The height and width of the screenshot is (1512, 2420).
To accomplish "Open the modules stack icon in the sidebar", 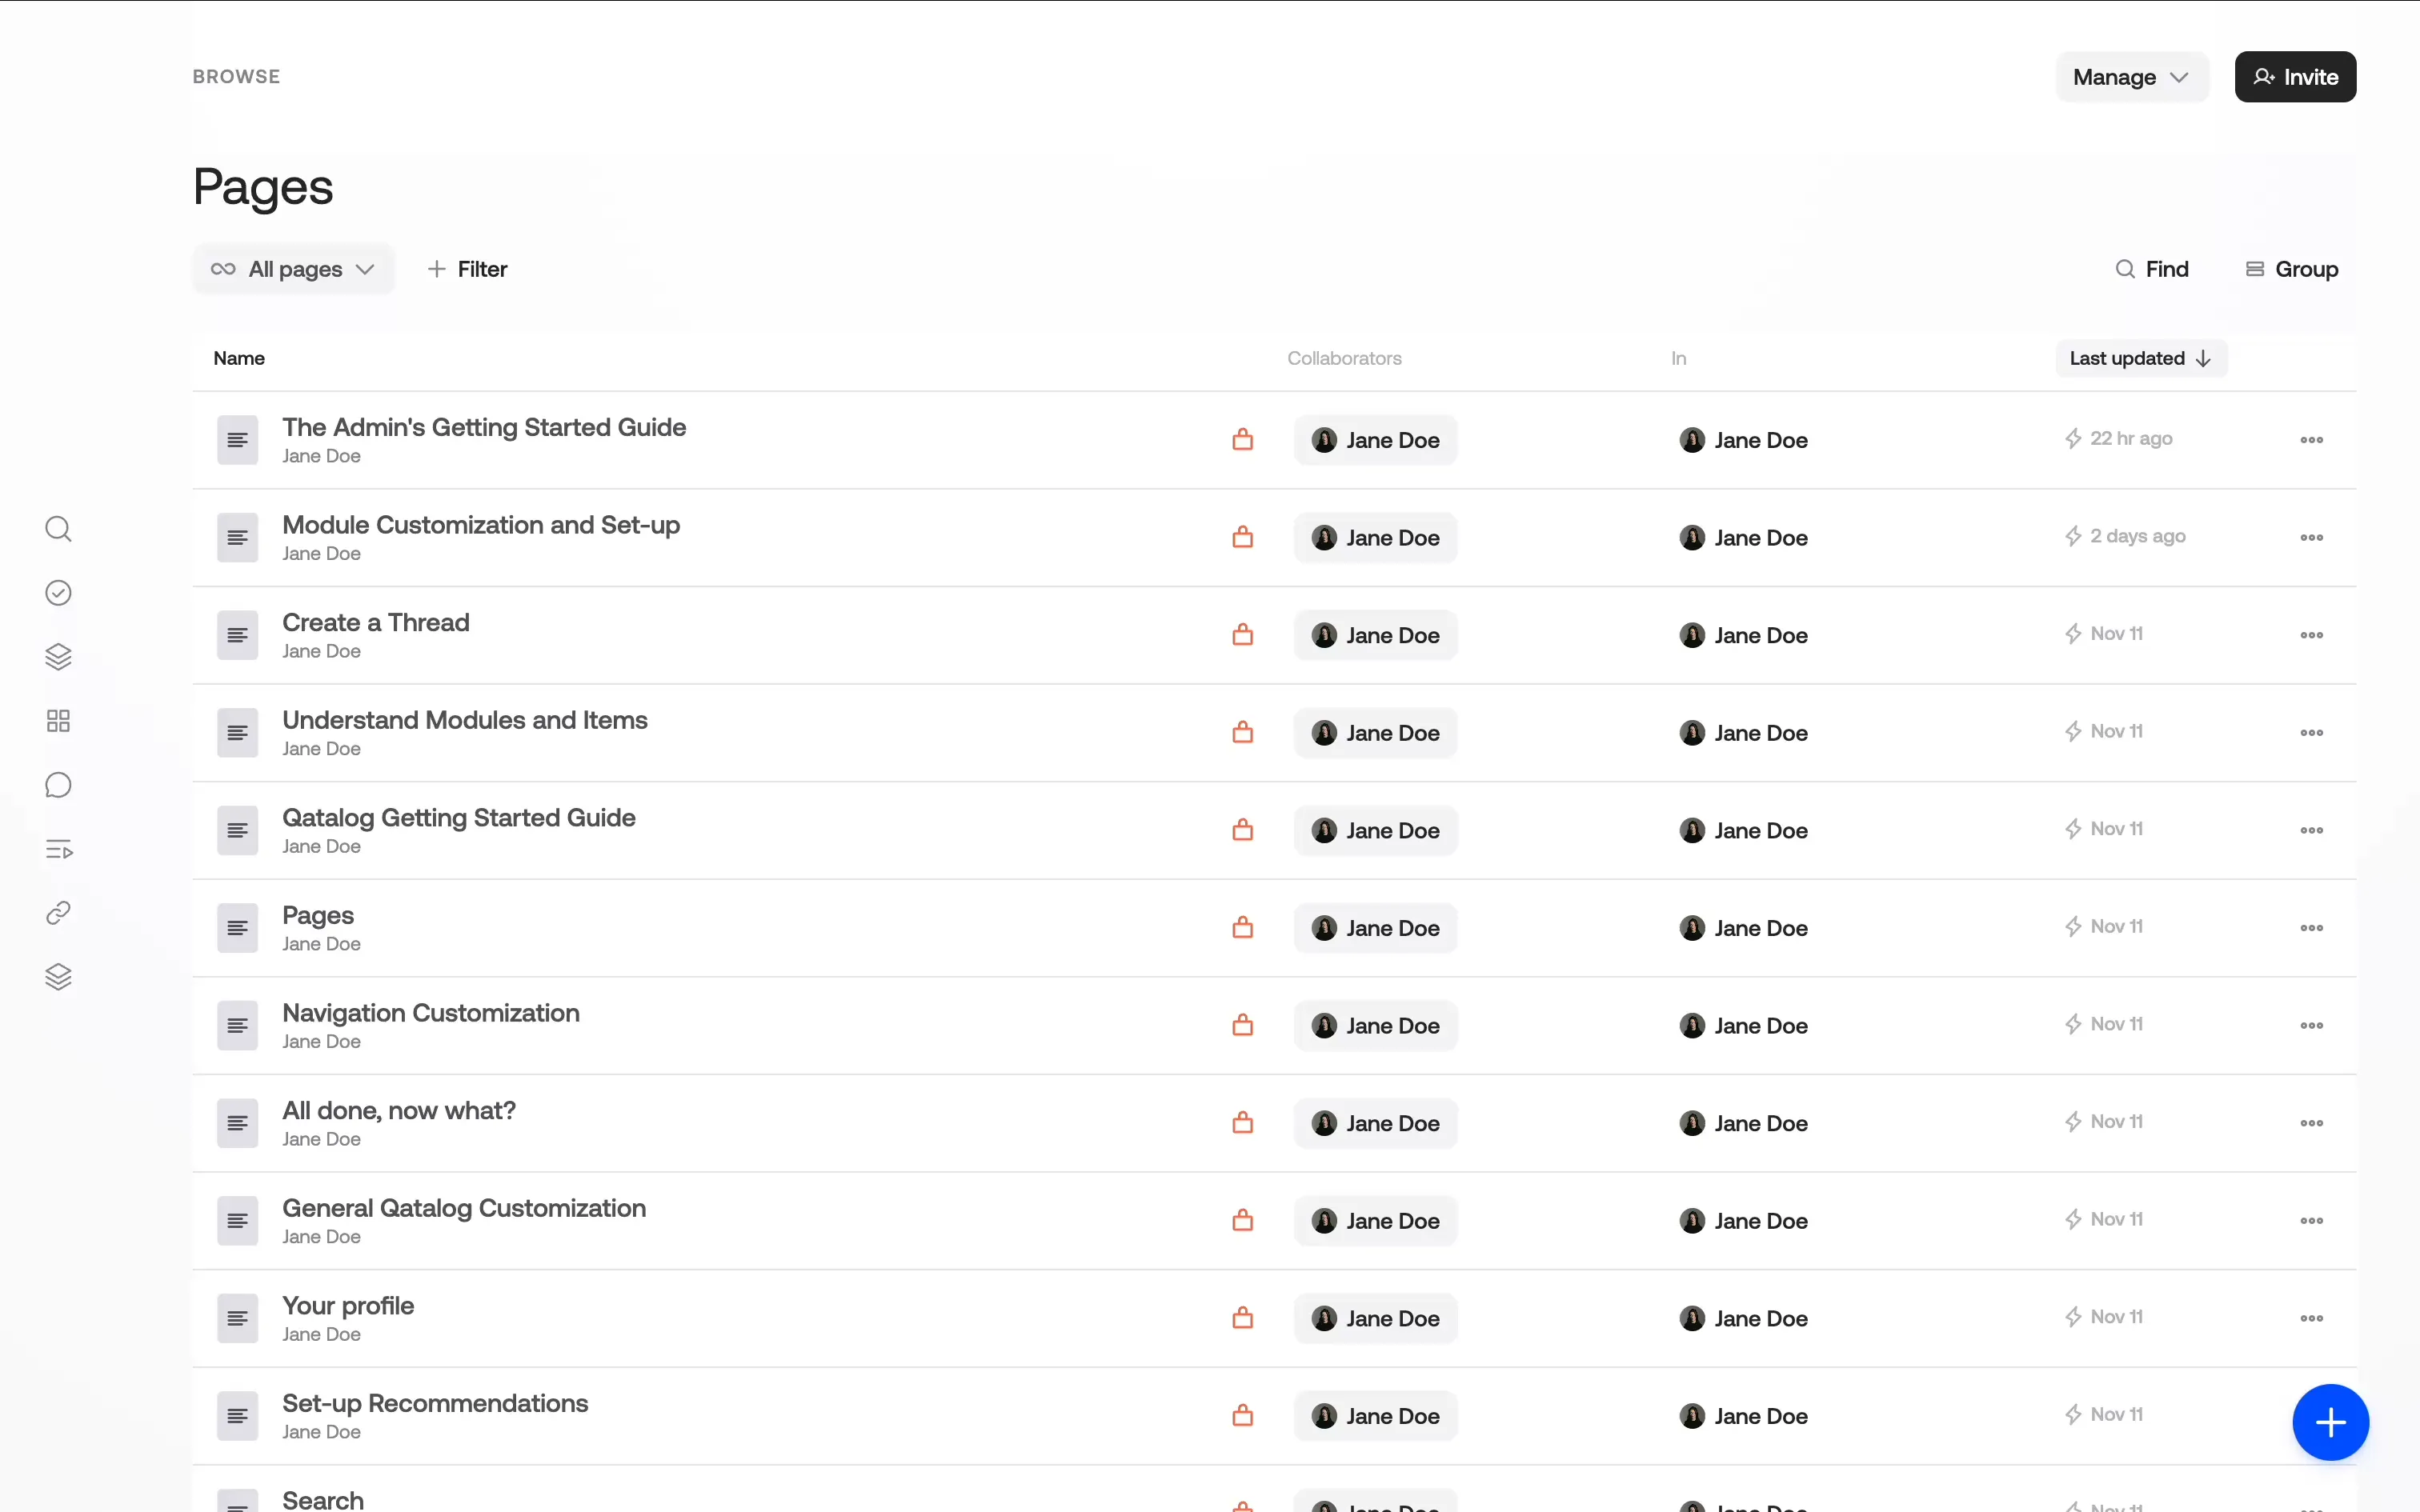I will [x=58, y=657].
